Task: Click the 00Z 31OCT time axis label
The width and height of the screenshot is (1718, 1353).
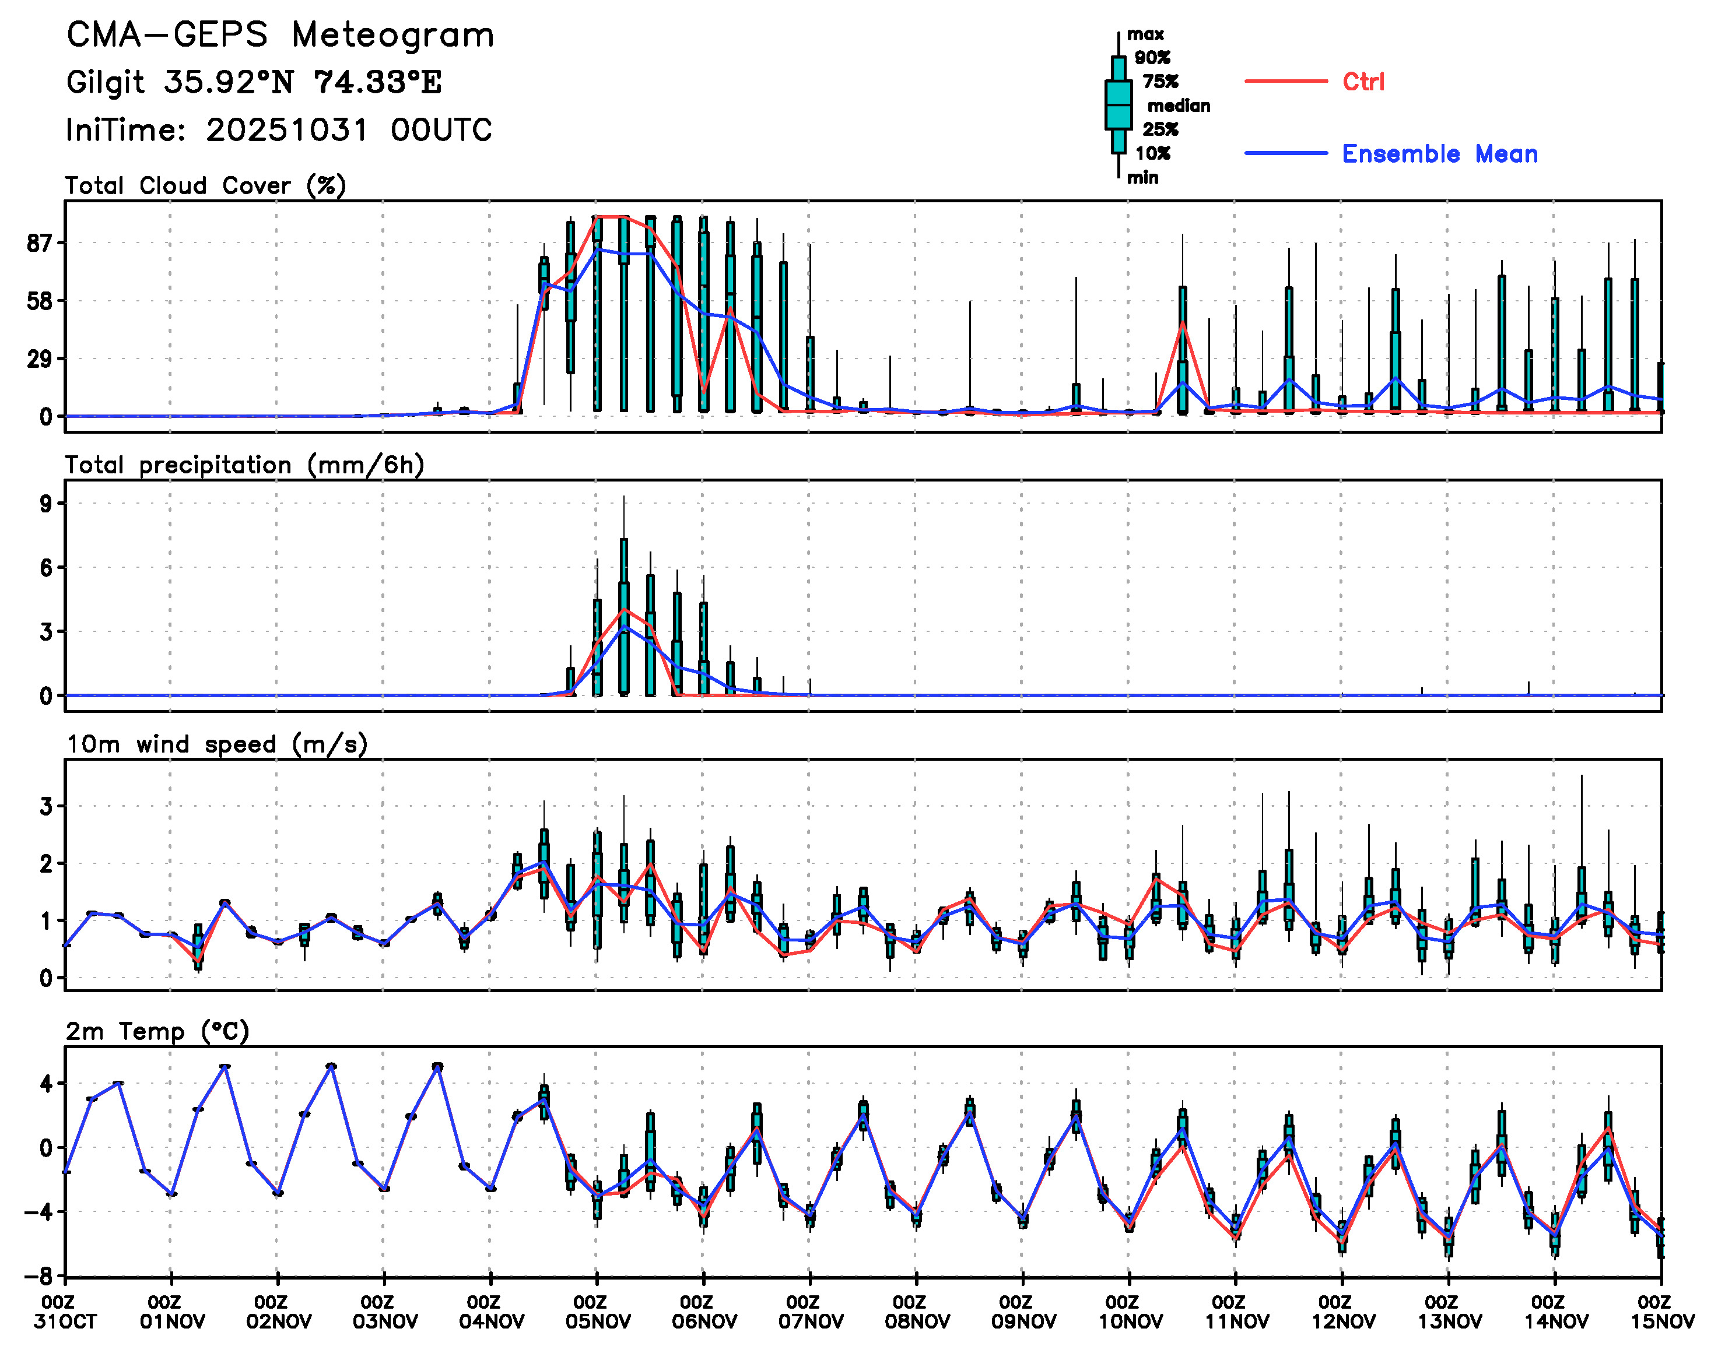Action: tap(65, 1312)
